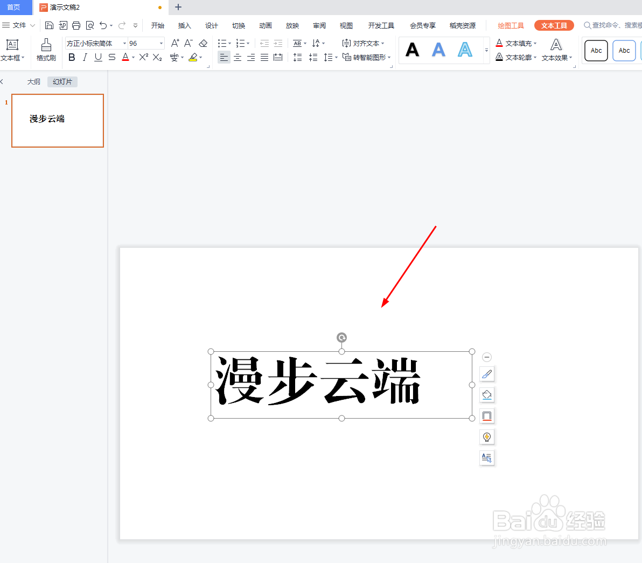Open the 文本填充 fill dropdown
642x563 pixels.
click(516, 43)
